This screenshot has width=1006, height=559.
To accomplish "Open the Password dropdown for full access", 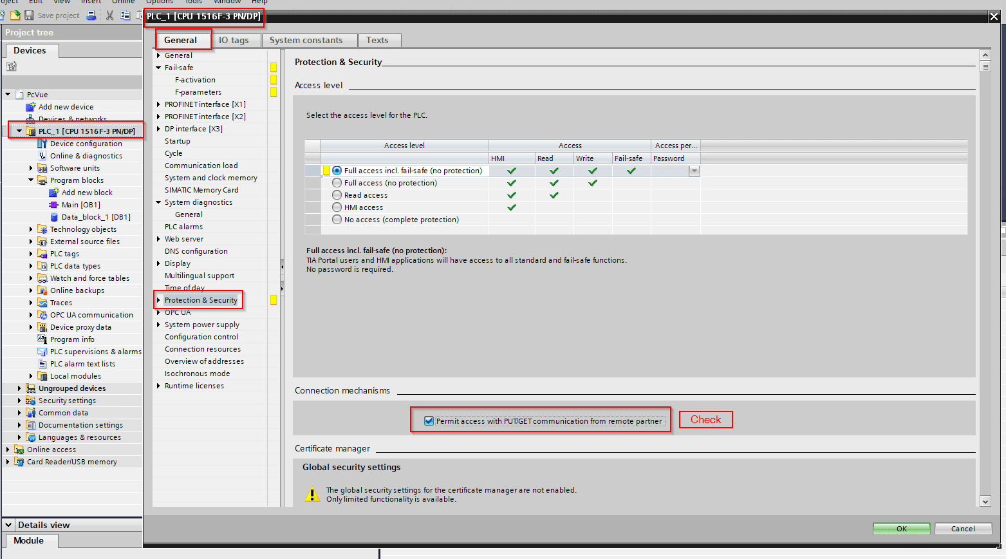I will [x=694, y=171].
